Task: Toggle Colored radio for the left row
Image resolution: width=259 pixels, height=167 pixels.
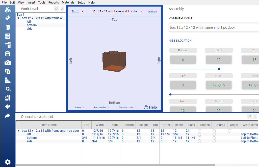Action: coord(214,134)
